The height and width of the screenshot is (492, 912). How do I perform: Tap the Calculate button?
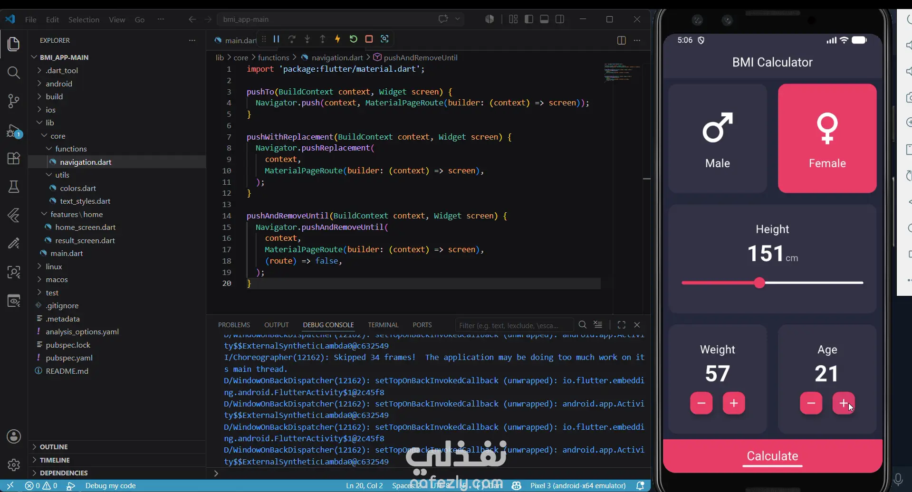772,456
